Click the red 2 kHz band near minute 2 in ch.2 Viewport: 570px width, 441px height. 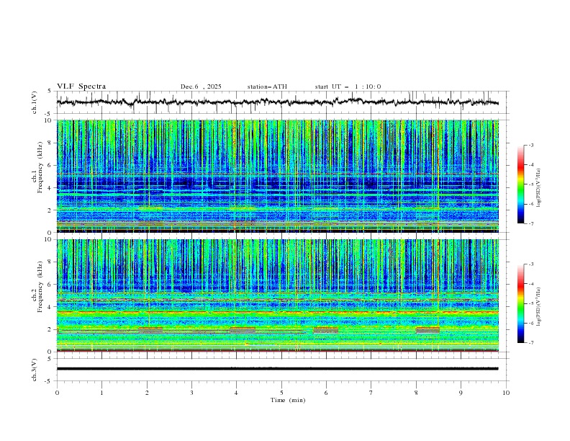[x=150, y=329]
